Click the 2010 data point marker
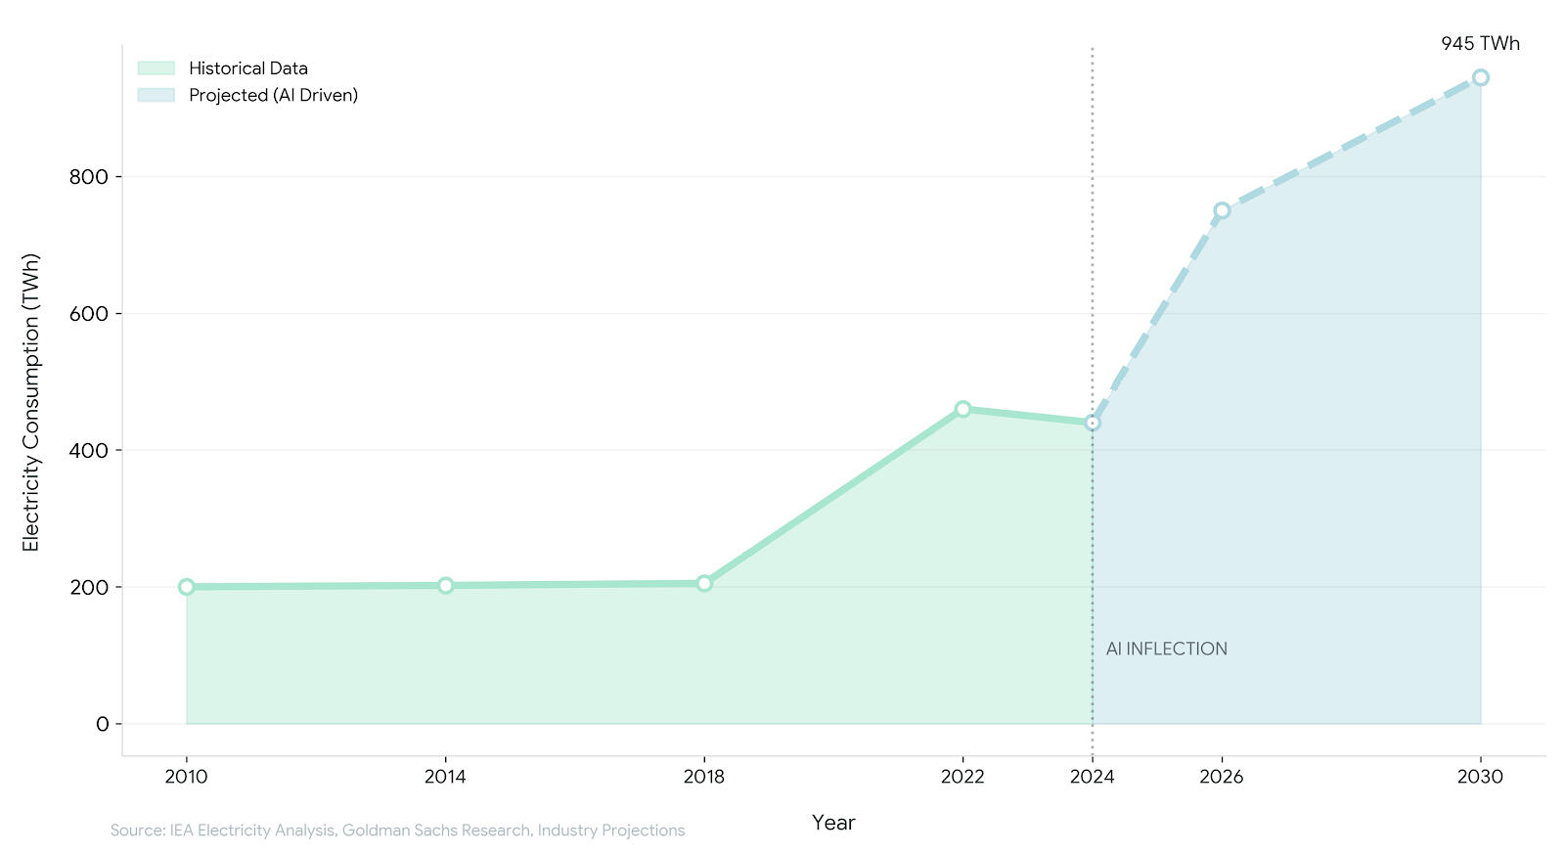Image resolution: width=1565 pixels, height=854 pixels. coord(186,587)
